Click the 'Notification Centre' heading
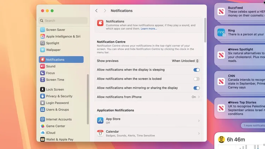The width and height of the screenshot is (265, 149). (x=111, y=42)
